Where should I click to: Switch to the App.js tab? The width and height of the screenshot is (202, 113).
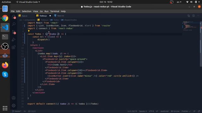(x=25, y=16)
